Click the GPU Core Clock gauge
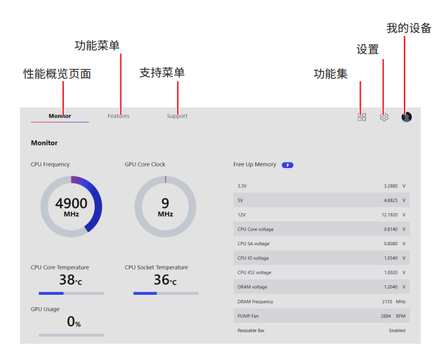442x356 pixels. click(165, 207)
